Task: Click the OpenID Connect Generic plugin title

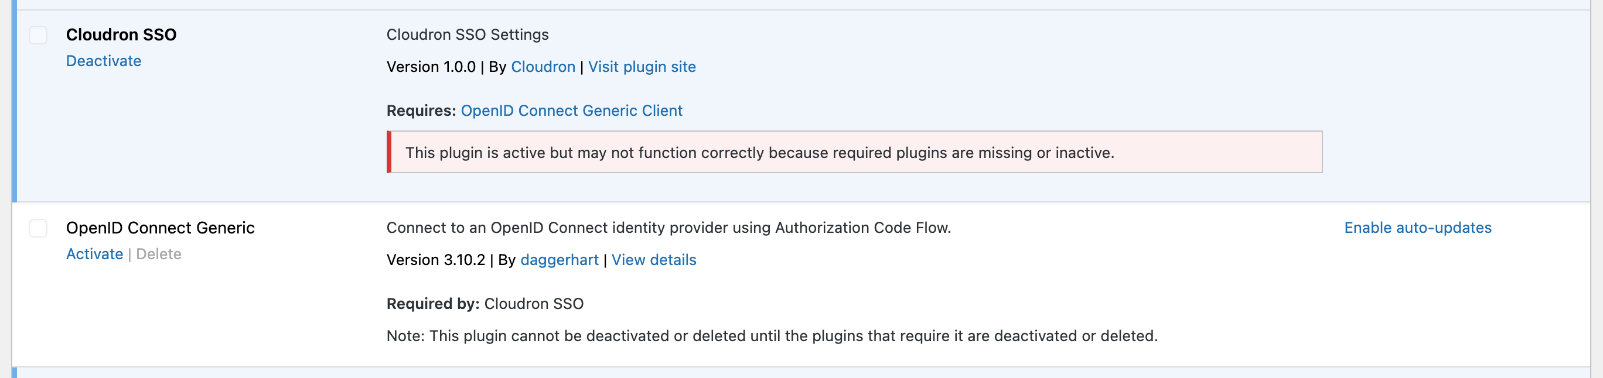Action: coord(160,228)
